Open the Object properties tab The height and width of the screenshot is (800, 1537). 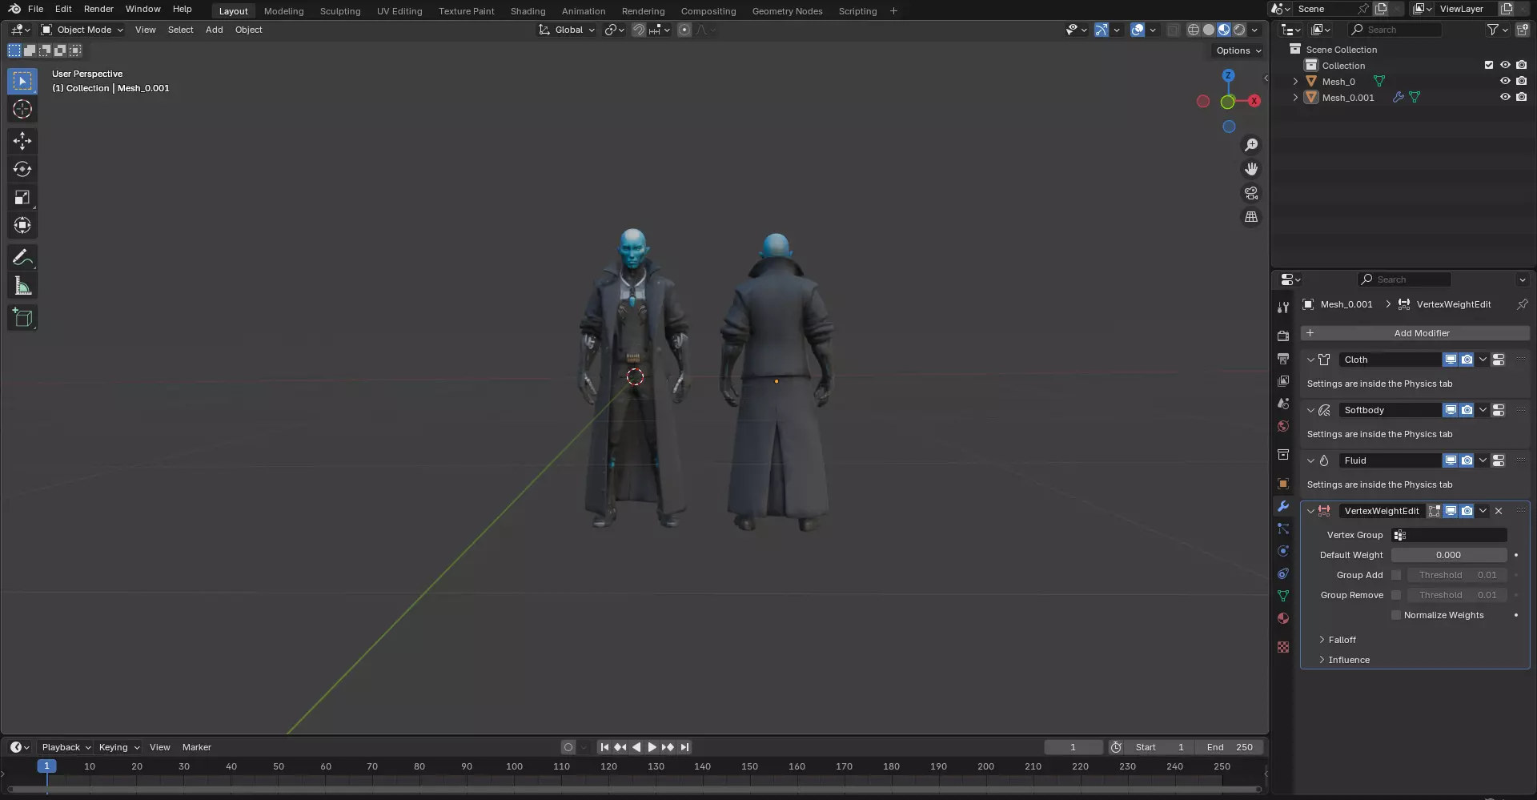[1283, 484]
